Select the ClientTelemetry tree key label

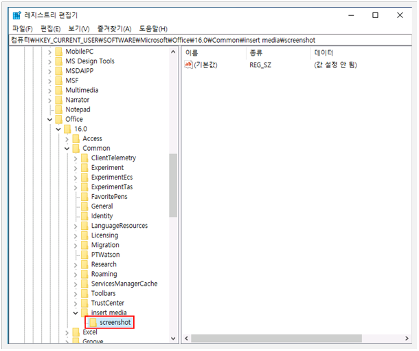click(113, 158)
